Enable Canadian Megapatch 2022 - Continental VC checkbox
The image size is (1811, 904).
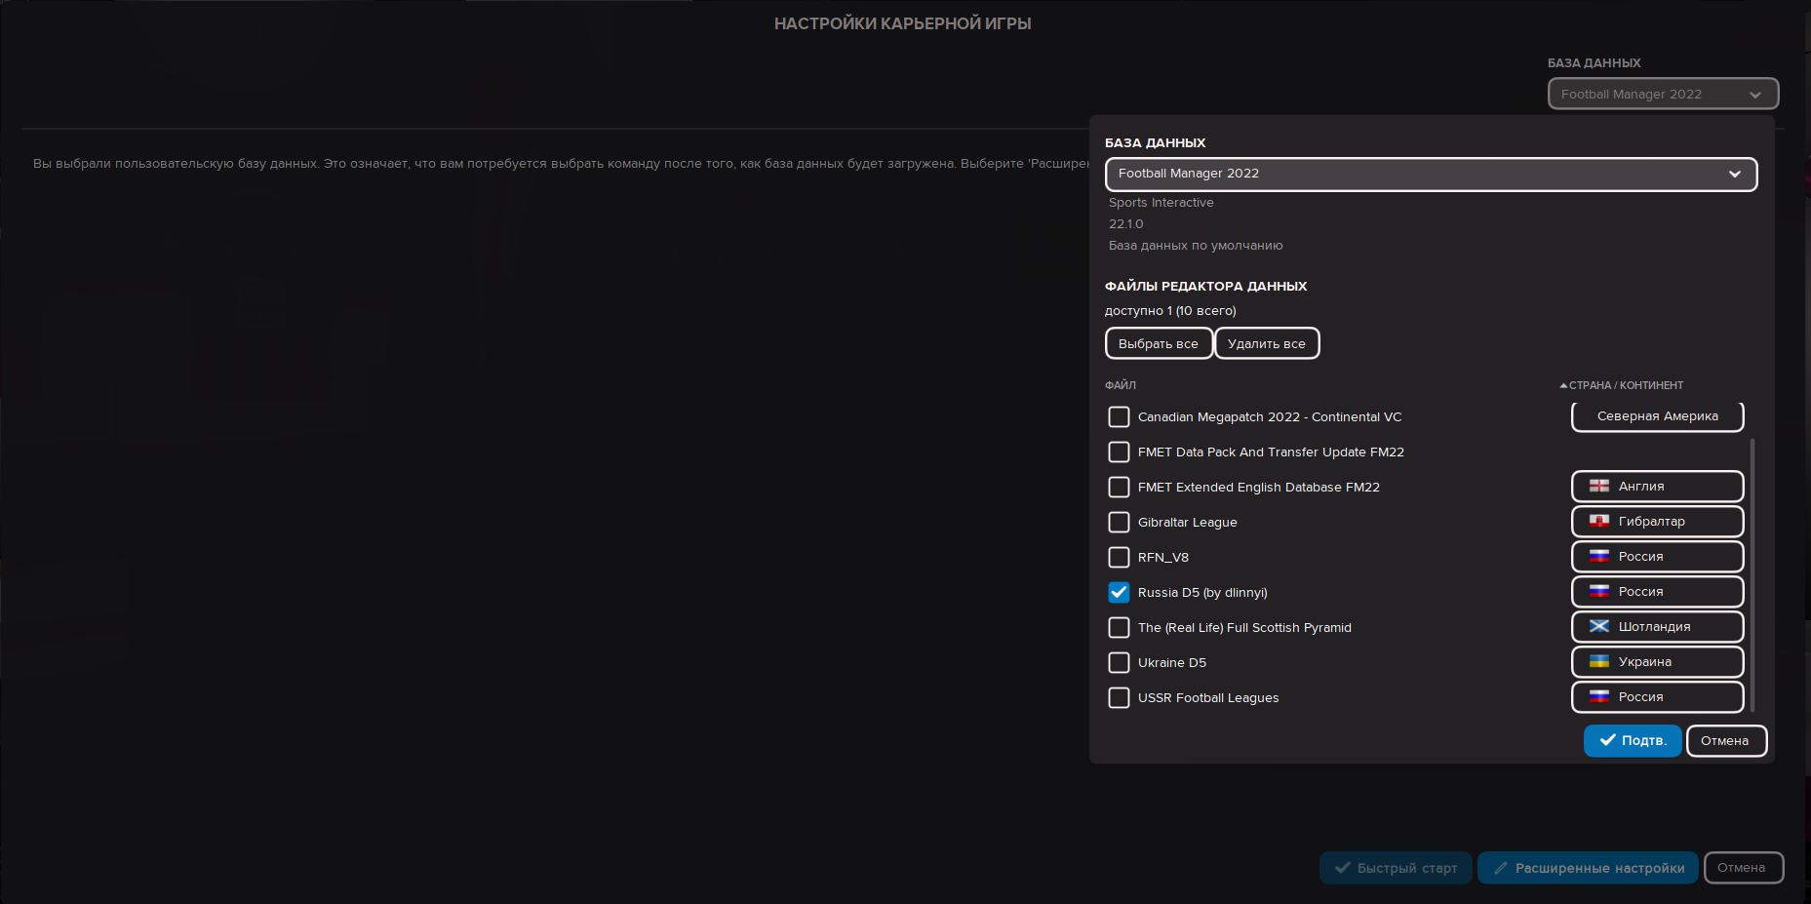[1119, 416]
